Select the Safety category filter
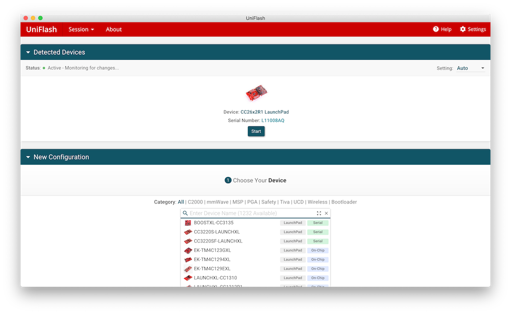This screenshot has height=314, width=511. click(269, 202)
